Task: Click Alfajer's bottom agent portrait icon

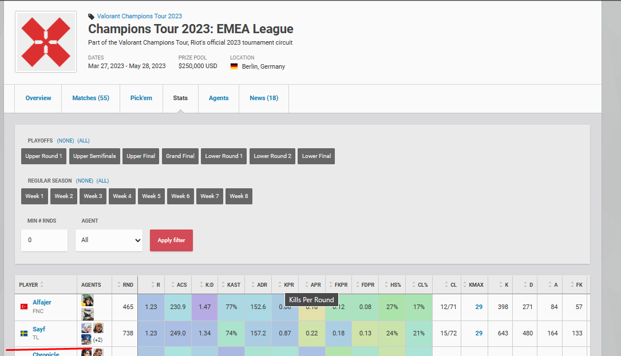Action: (x=88, y=314)
